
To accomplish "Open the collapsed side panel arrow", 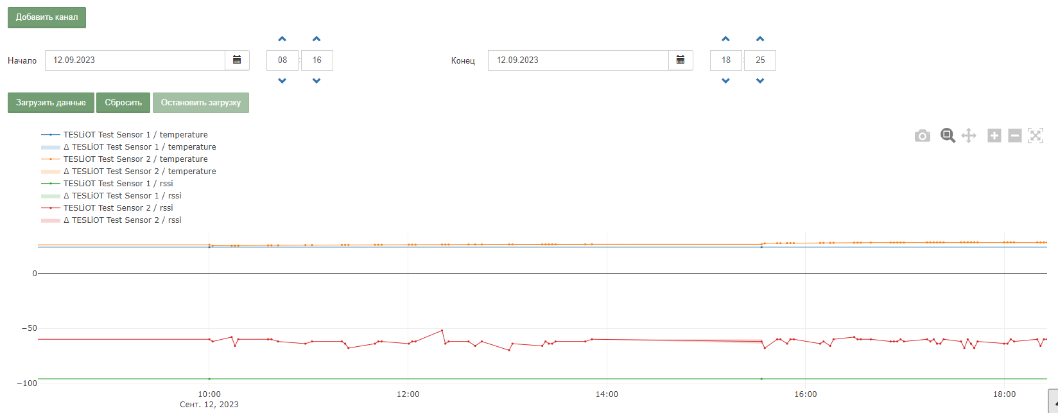I will coord(1054,401).
